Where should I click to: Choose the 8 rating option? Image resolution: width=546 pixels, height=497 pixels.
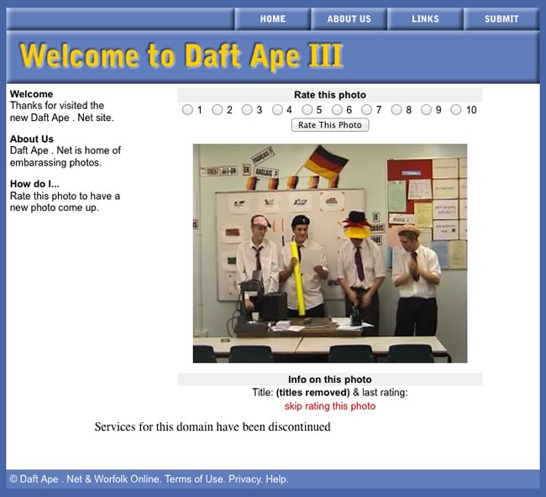click(x=396, y=110)
